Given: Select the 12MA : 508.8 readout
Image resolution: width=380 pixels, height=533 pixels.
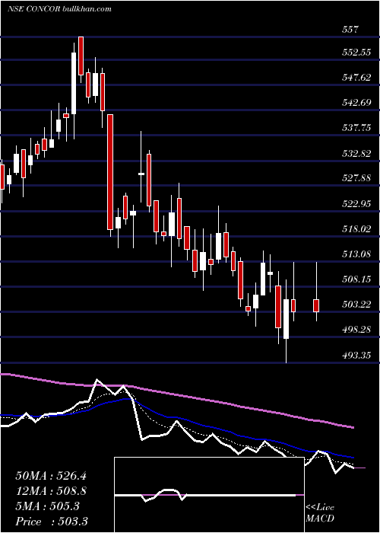Looking at the screenshot, I should tap(51, 491).
